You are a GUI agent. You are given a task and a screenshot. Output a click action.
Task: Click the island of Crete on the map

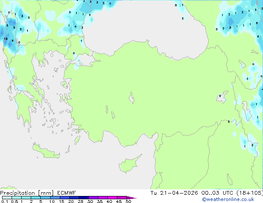click(x=46, y=151)
